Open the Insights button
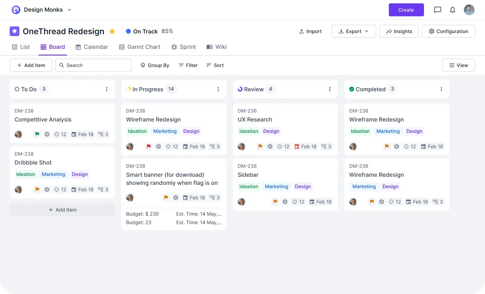485x294 pixels. tap(399, 31)
